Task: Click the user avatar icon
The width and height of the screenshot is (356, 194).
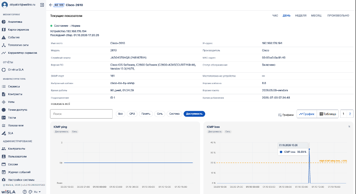Action: pos(5,5)
